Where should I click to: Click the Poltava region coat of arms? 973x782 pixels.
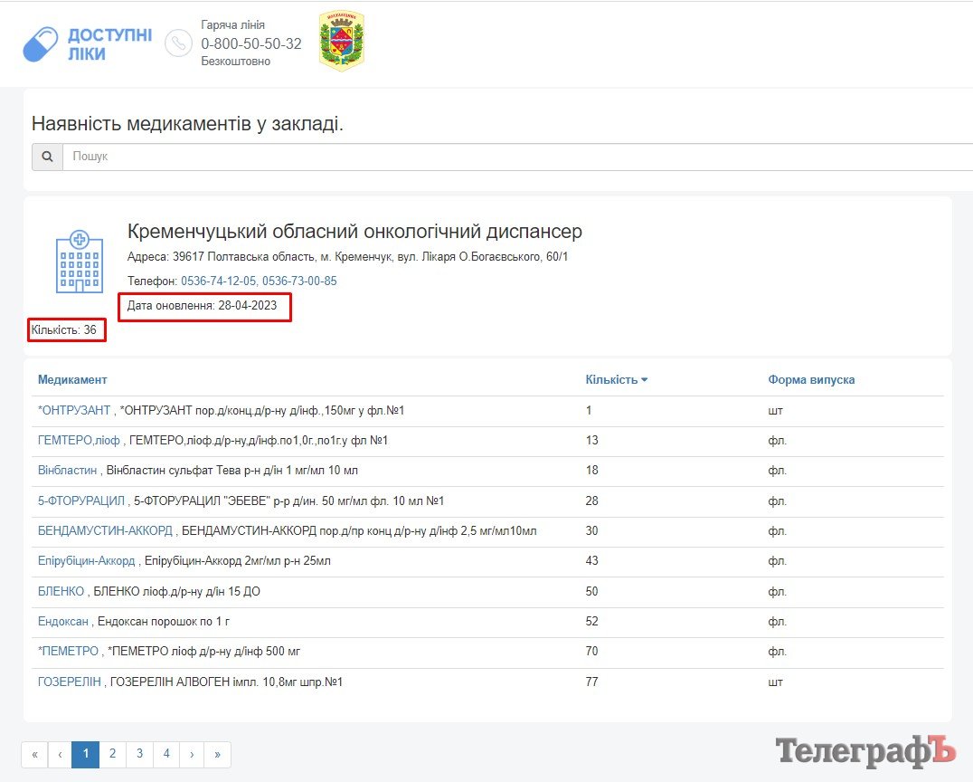point(342,42)
